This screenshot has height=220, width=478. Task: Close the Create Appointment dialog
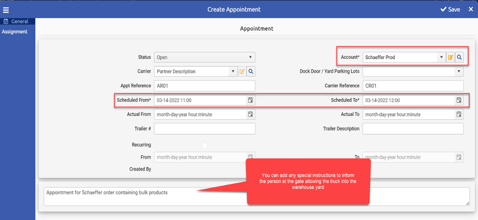click(x=470, y=10)
